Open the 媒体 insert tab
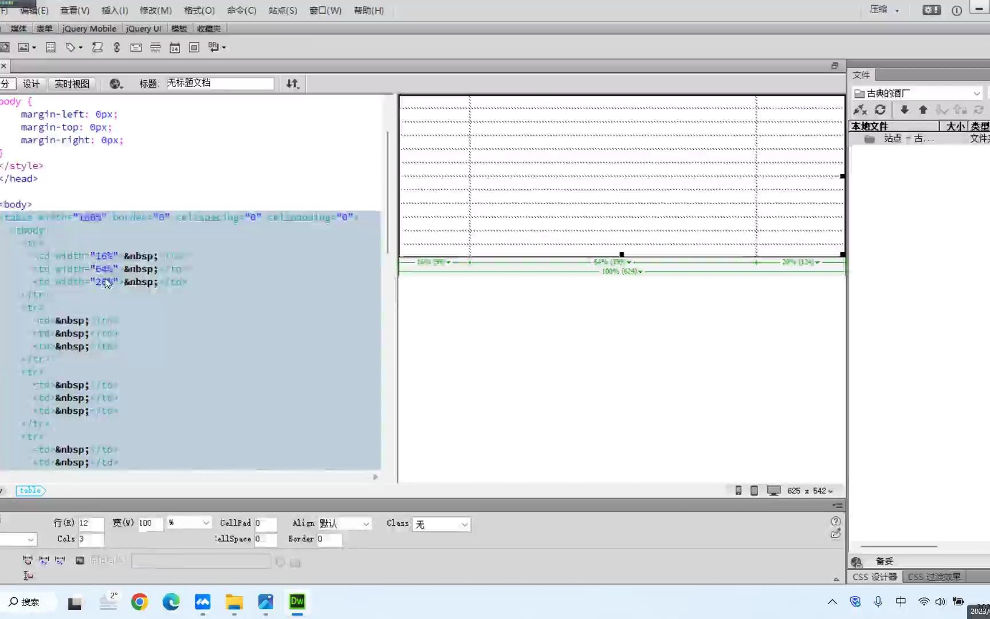The image size is (990, 619). click(18, 29)
